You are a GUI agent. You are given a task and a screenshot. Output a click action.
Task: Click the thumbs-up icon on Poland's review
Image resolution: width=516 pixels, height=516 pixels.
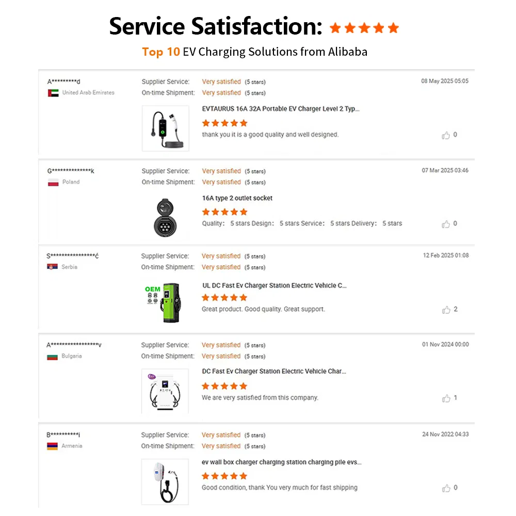447,224
